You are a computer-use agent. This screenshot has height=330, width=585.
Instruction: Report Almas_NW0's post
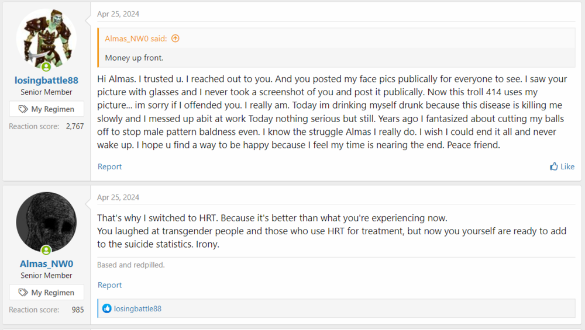point(109,285)
